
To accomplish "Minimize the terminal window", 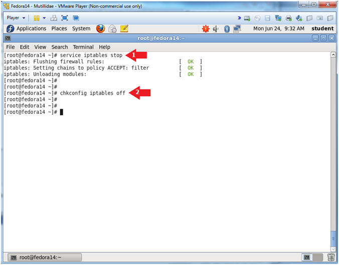I will coord(315,38).
